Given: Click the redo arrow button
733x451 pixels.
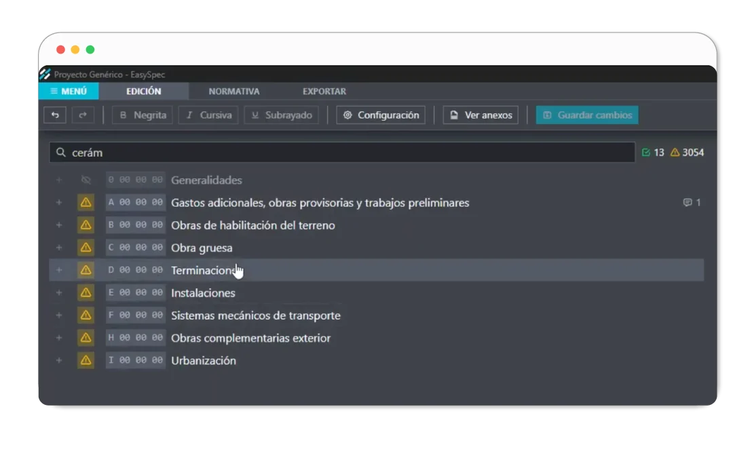Looking at the screenshot, I should click(x=83, y=115).
